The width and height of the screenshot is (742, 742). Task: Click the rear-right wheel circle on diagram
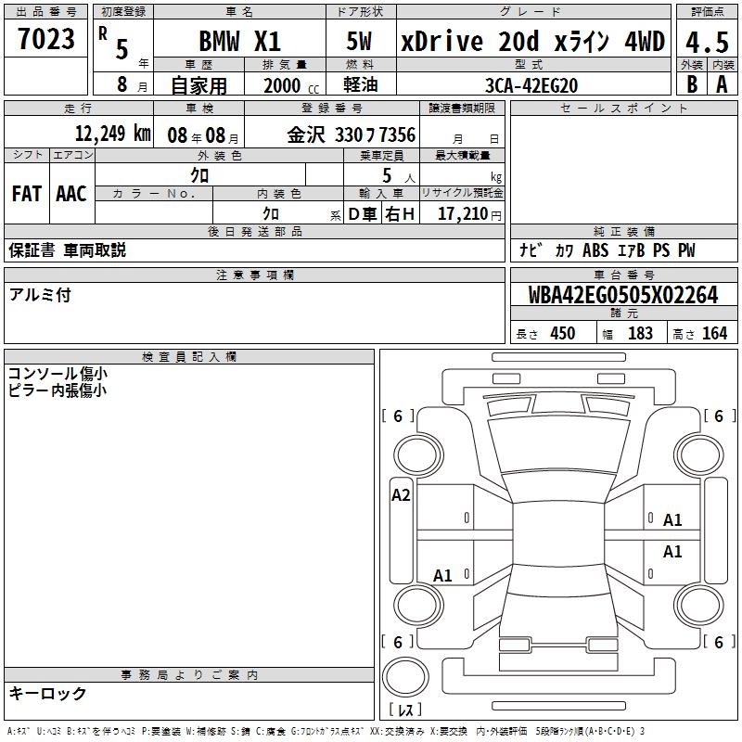click(x=698, y=606)
